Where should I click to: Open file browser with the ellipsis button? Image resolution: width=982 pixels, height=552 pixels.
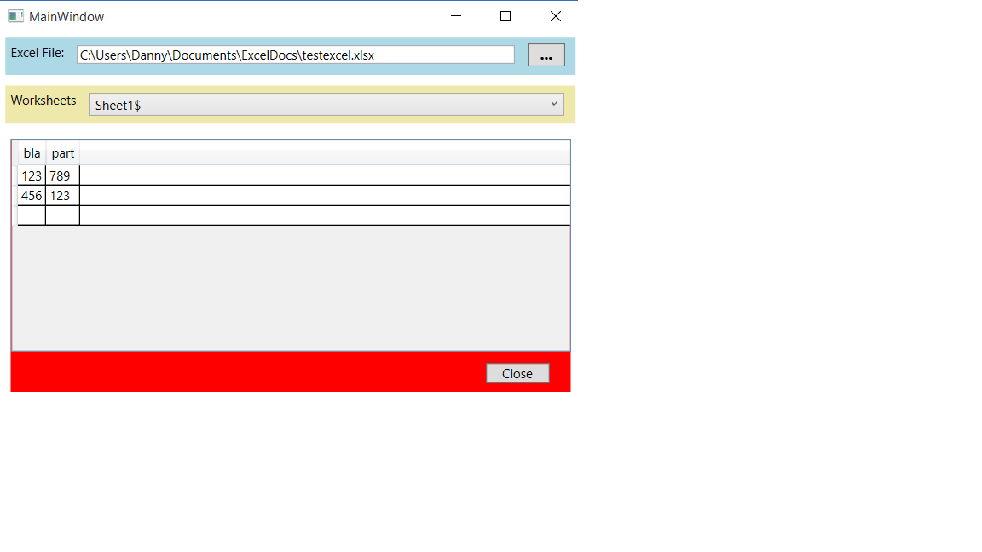[546, 55]
